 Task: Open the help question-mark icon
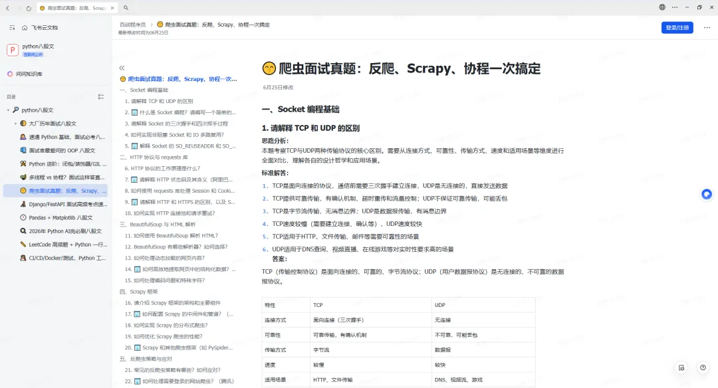coord(703,368)
